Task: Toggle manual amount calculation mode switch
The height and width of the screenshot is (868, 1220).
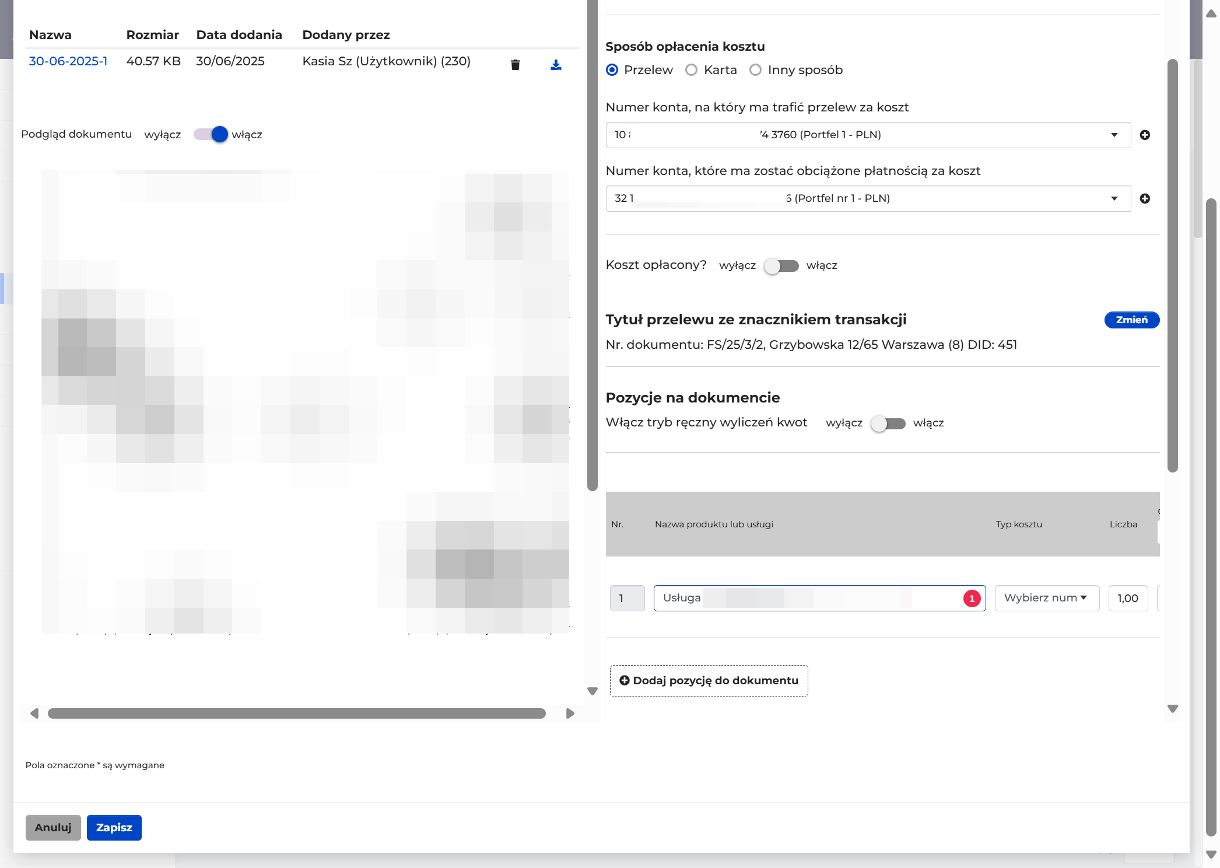Action: click(888, 423)
